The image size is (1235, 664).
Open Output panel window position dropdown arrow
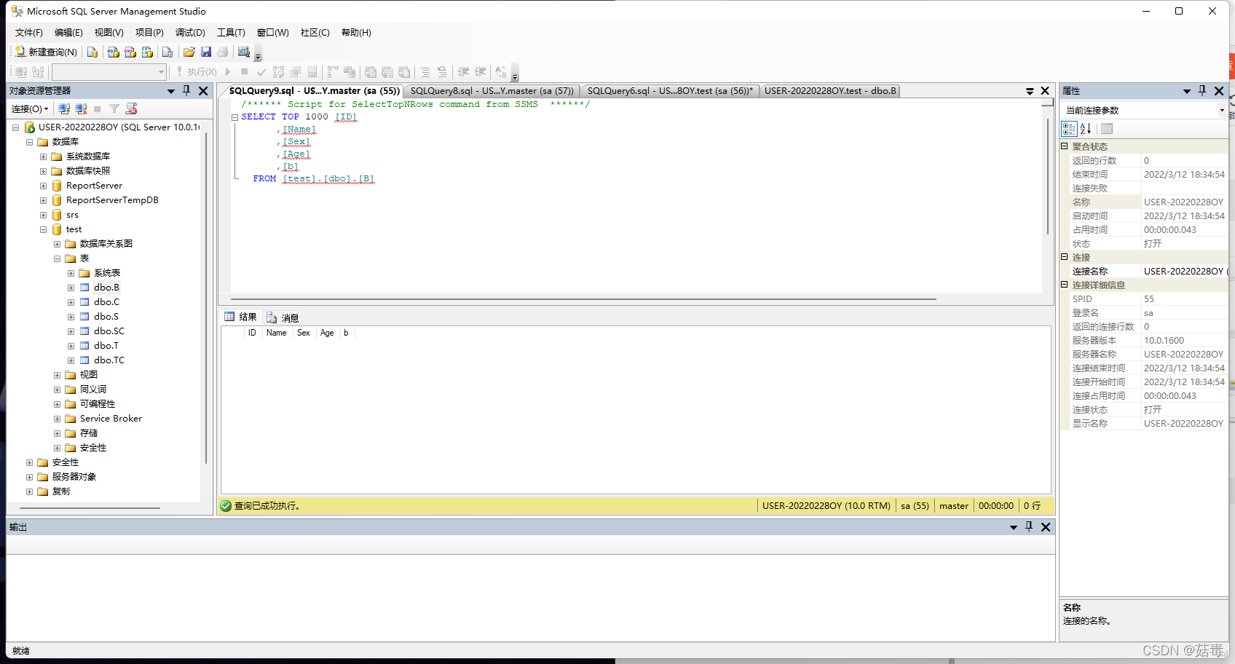(x=1013, y=527)
